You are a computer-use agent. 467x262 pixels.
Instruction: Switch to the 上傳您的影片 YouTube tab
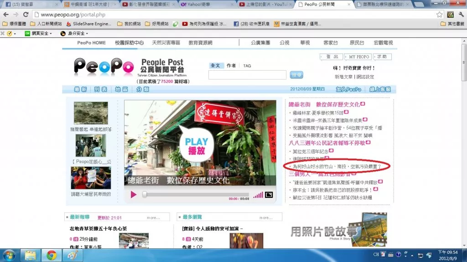pyautogui.click(x=265, y=4)
